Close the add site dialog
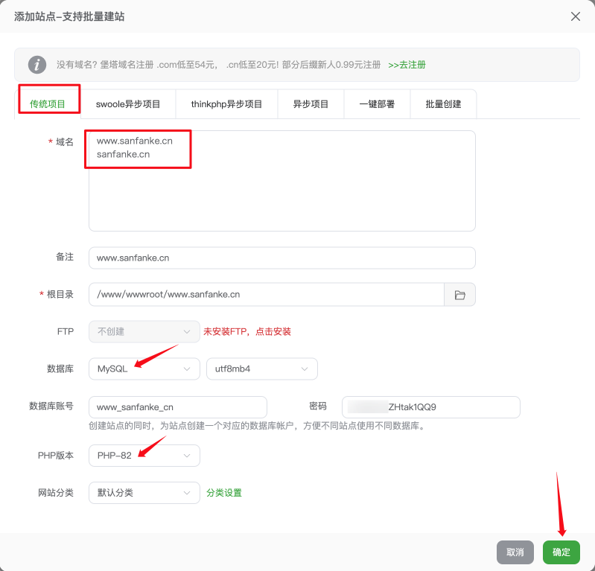The height and width of the screenshot is (571, 595). coord(575,16)
